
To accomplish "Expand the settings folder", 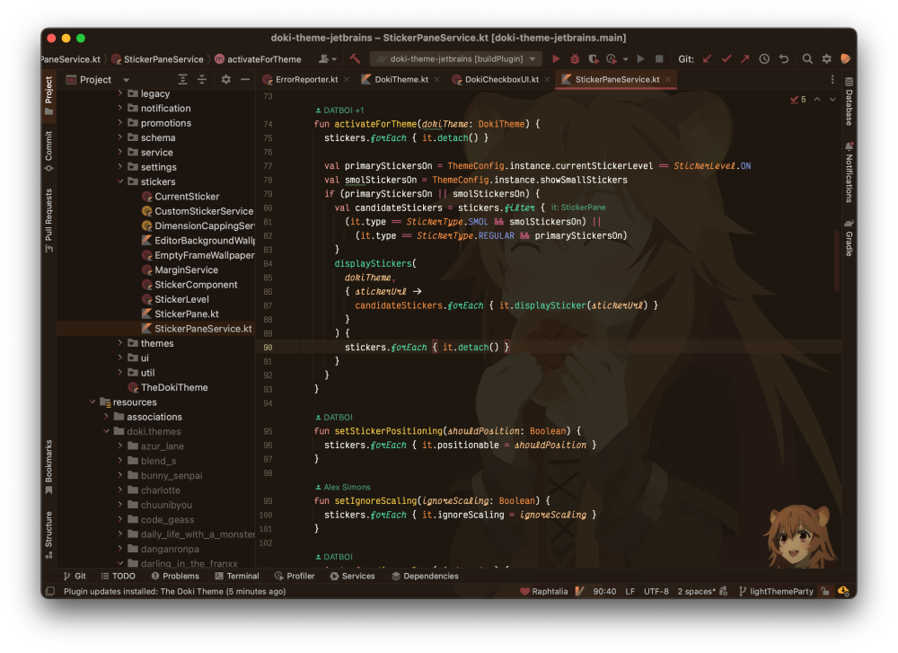I will tap(120, 167).
